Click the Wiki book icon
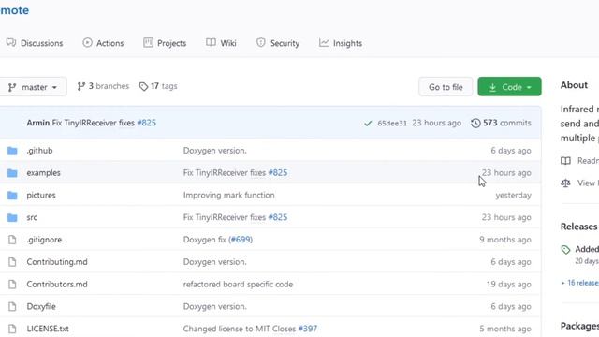 (x=211, y=43)
